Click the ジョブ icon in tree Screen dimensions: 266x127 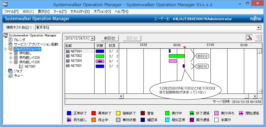point(10,71)
